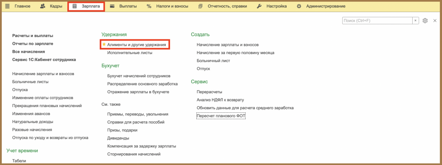The width and height of the screenshot is (442, 165).
Task: Clear the search field with x button
Action: pos(416,21)
